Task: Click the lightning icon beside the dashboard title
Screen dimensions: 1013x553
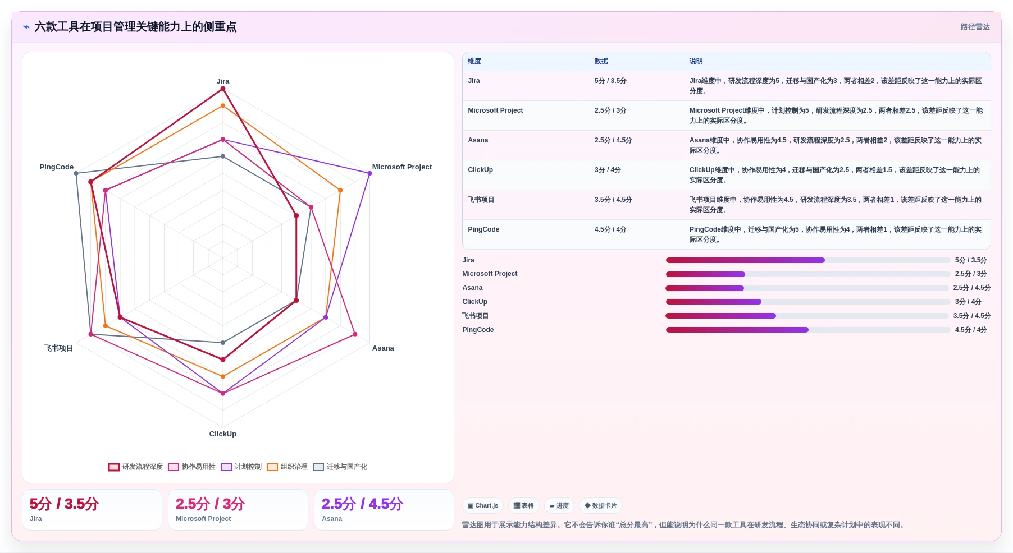Action: pos(26,27)
